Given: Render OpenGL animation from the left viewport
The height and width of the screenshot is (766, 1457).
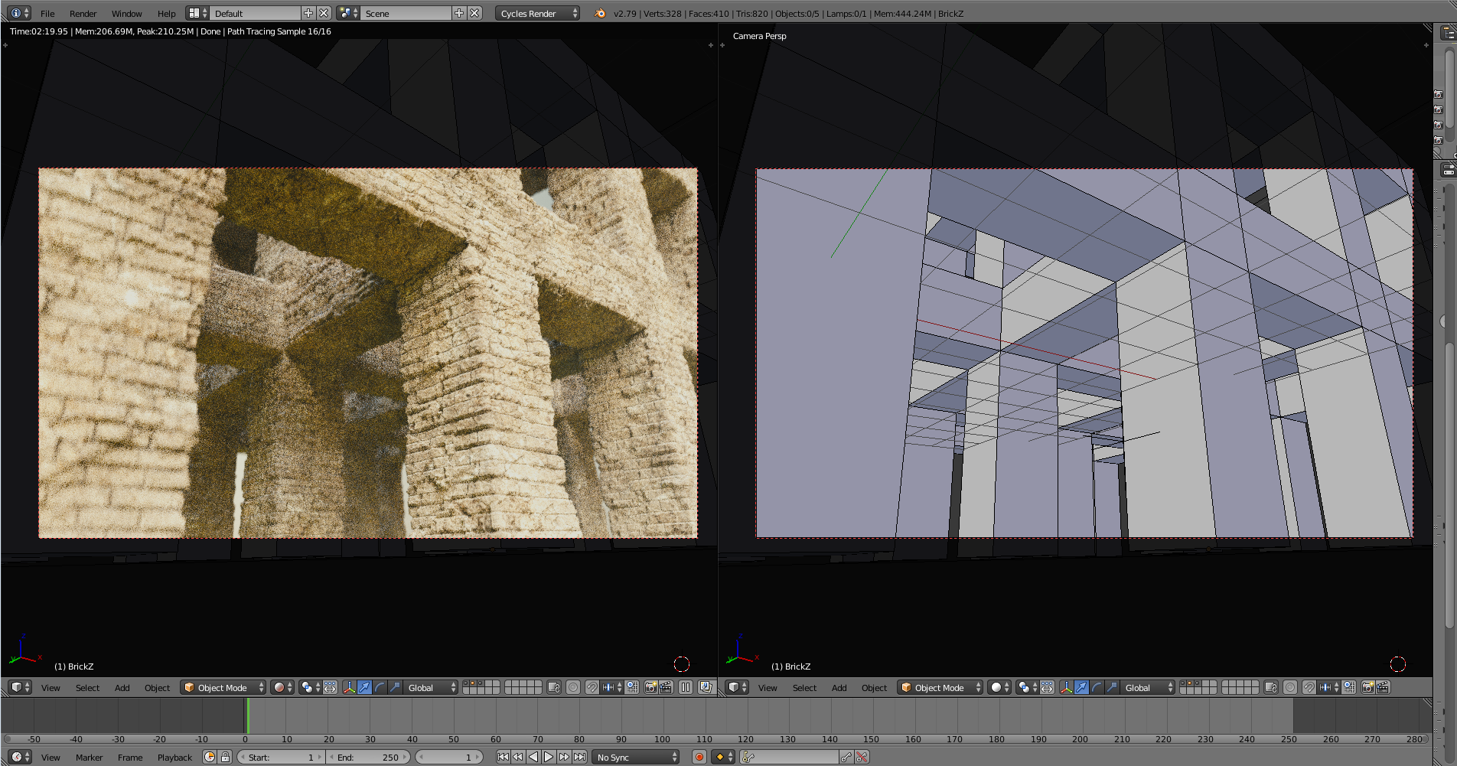Looking at the screenshot, I should coord(666,687).
